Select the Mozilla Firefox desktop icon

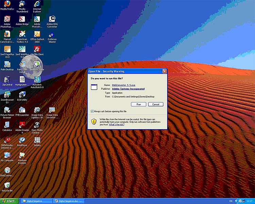tap(7, 4)
